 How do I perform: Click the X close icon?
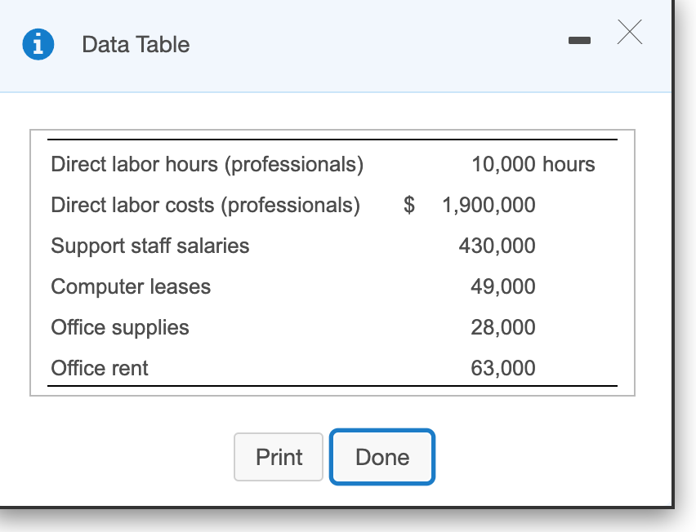[x=629, y=33]
